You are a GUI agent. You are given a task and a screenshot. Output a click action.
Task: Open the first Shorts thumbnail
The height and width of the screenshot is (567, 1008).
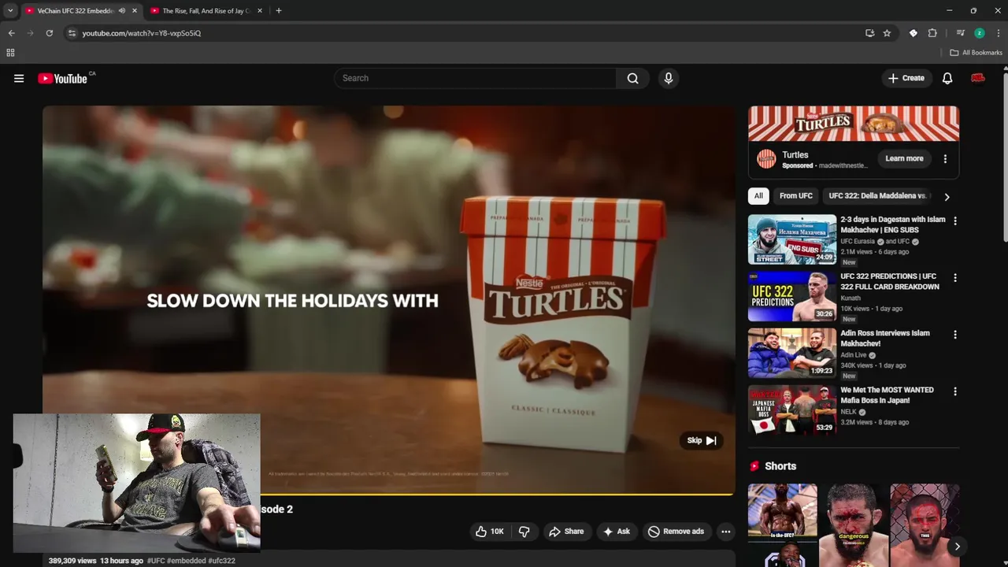[783, 525]
